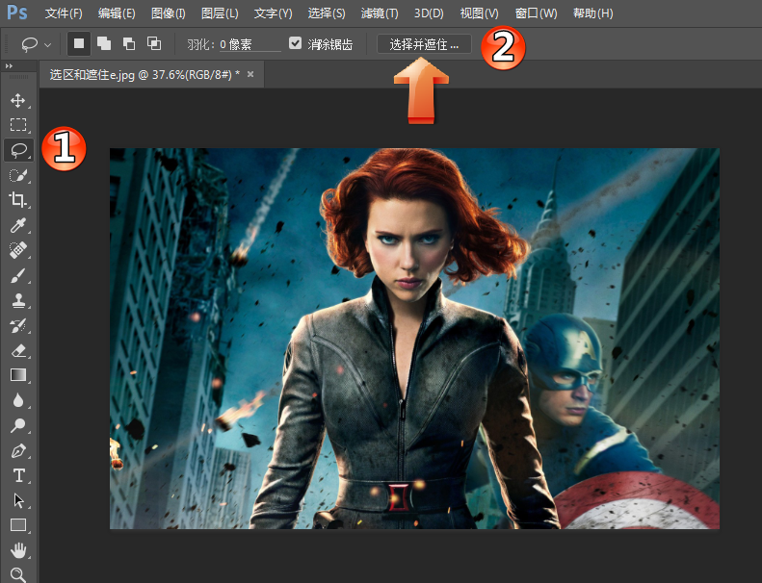Open the 图层(L) menu

click(x=220, y=13)
